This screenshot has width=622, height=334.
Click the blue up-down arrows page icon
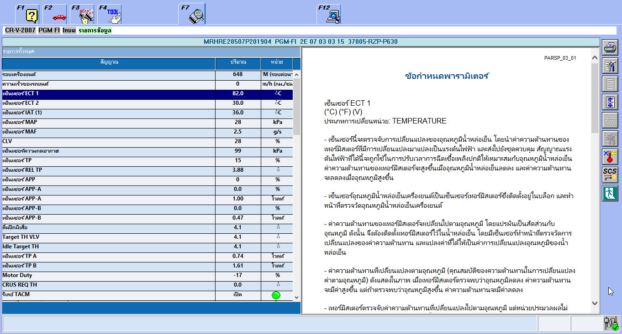click(610, 103)
